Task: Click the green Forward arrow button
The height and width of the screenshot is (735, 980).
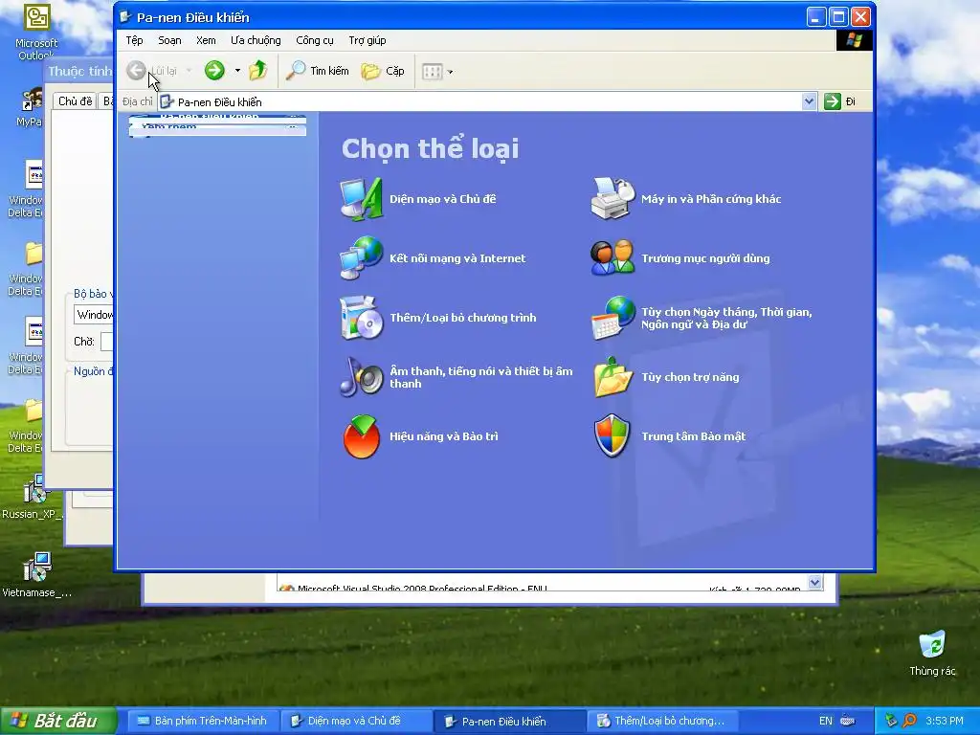Action: [x=214, y=71]
